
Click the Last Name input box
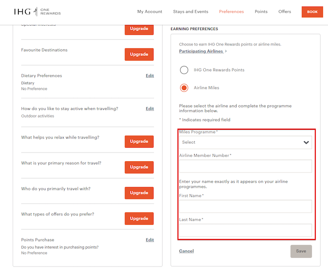(x=245, y=230)
